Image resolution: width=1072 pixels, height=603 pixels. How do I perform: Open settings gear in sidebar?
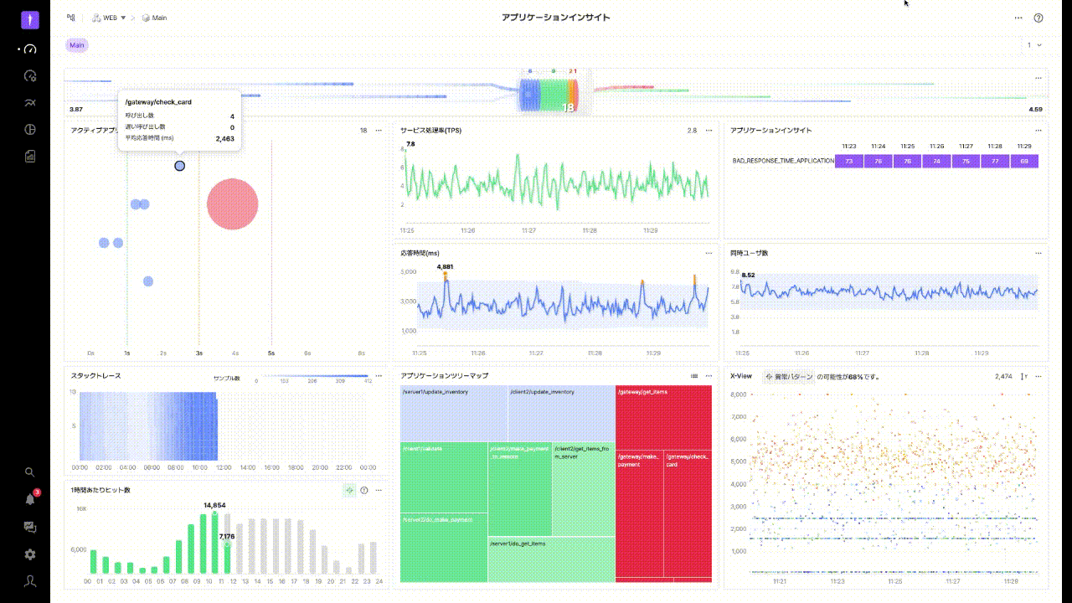[30, 554]
